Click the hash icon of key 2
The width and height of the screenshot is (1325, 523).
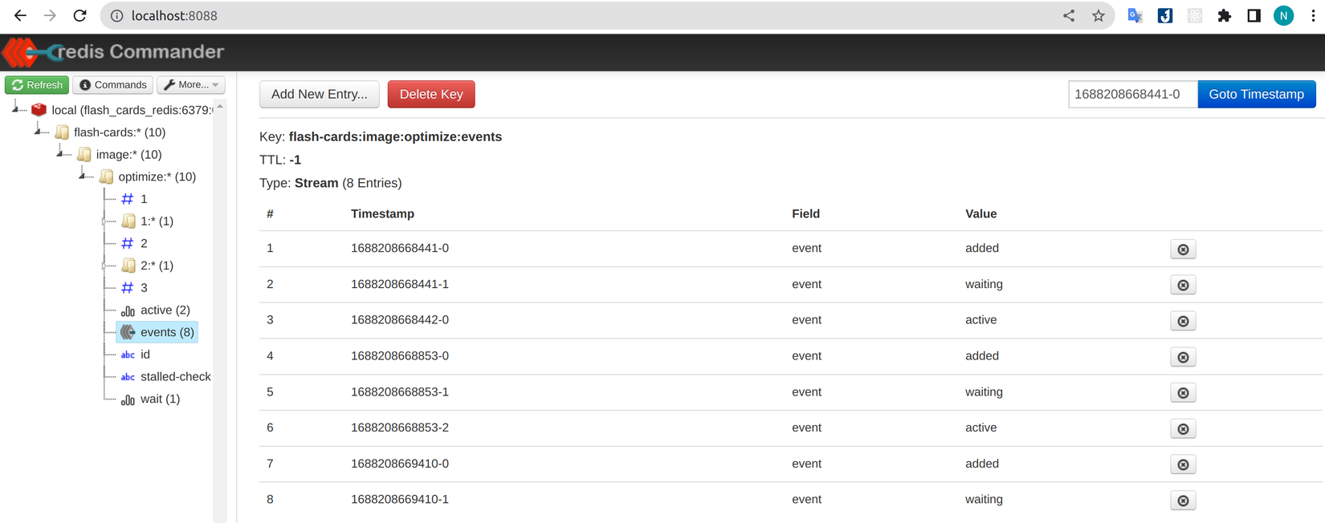pos(128,243)
